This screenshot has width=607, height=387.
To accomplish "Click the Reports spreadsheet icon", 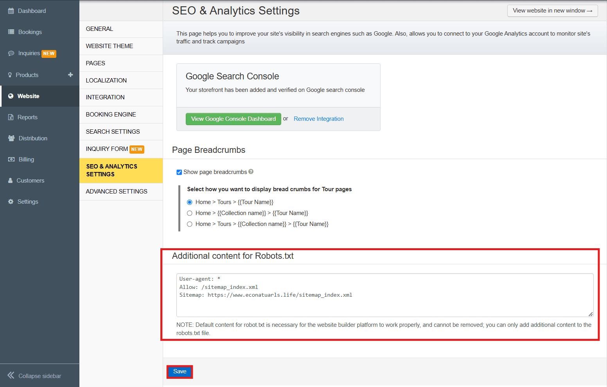I will 11,117.
